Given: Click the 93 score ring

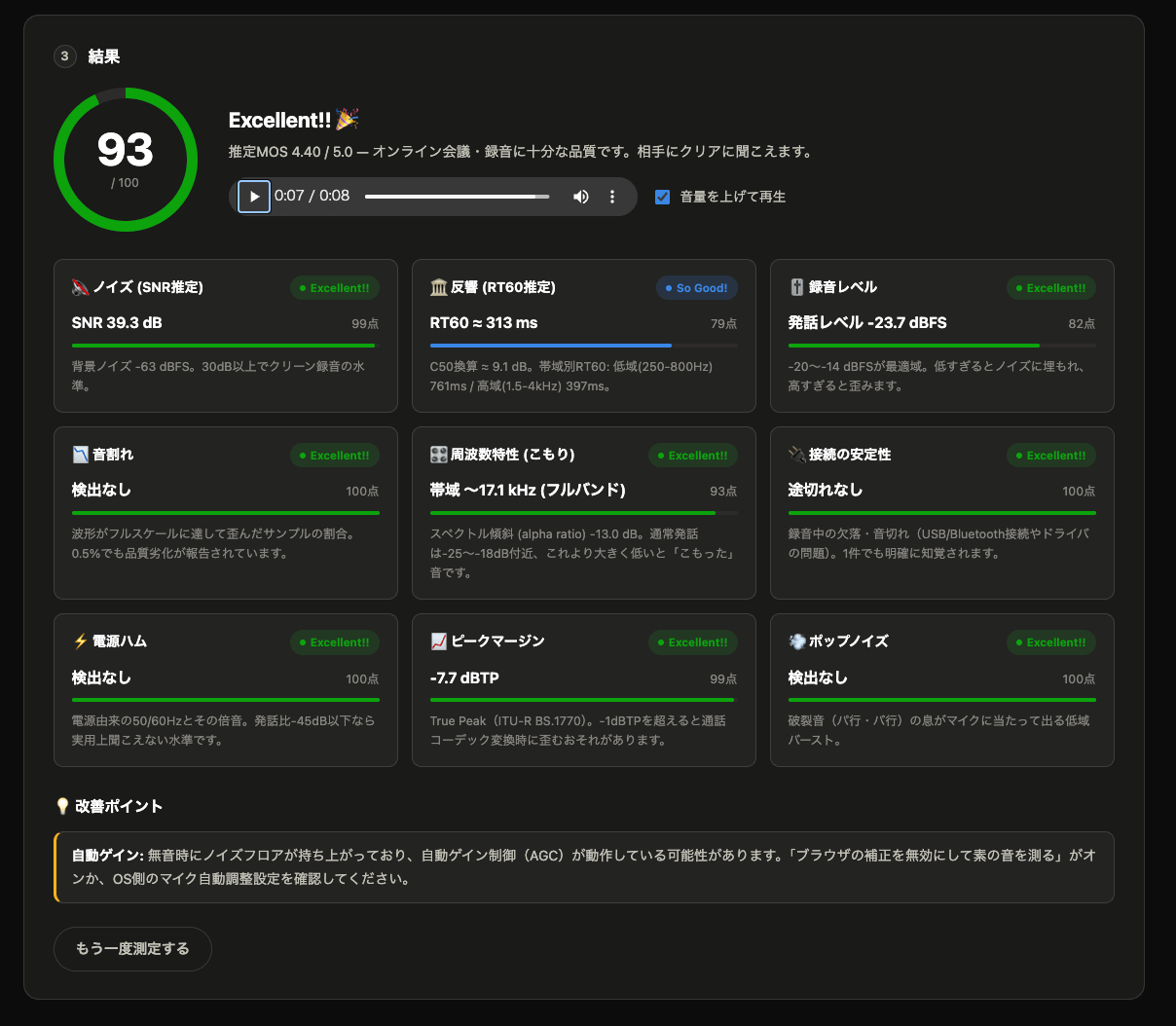Looking at the screenshot, I should point(126,160).
